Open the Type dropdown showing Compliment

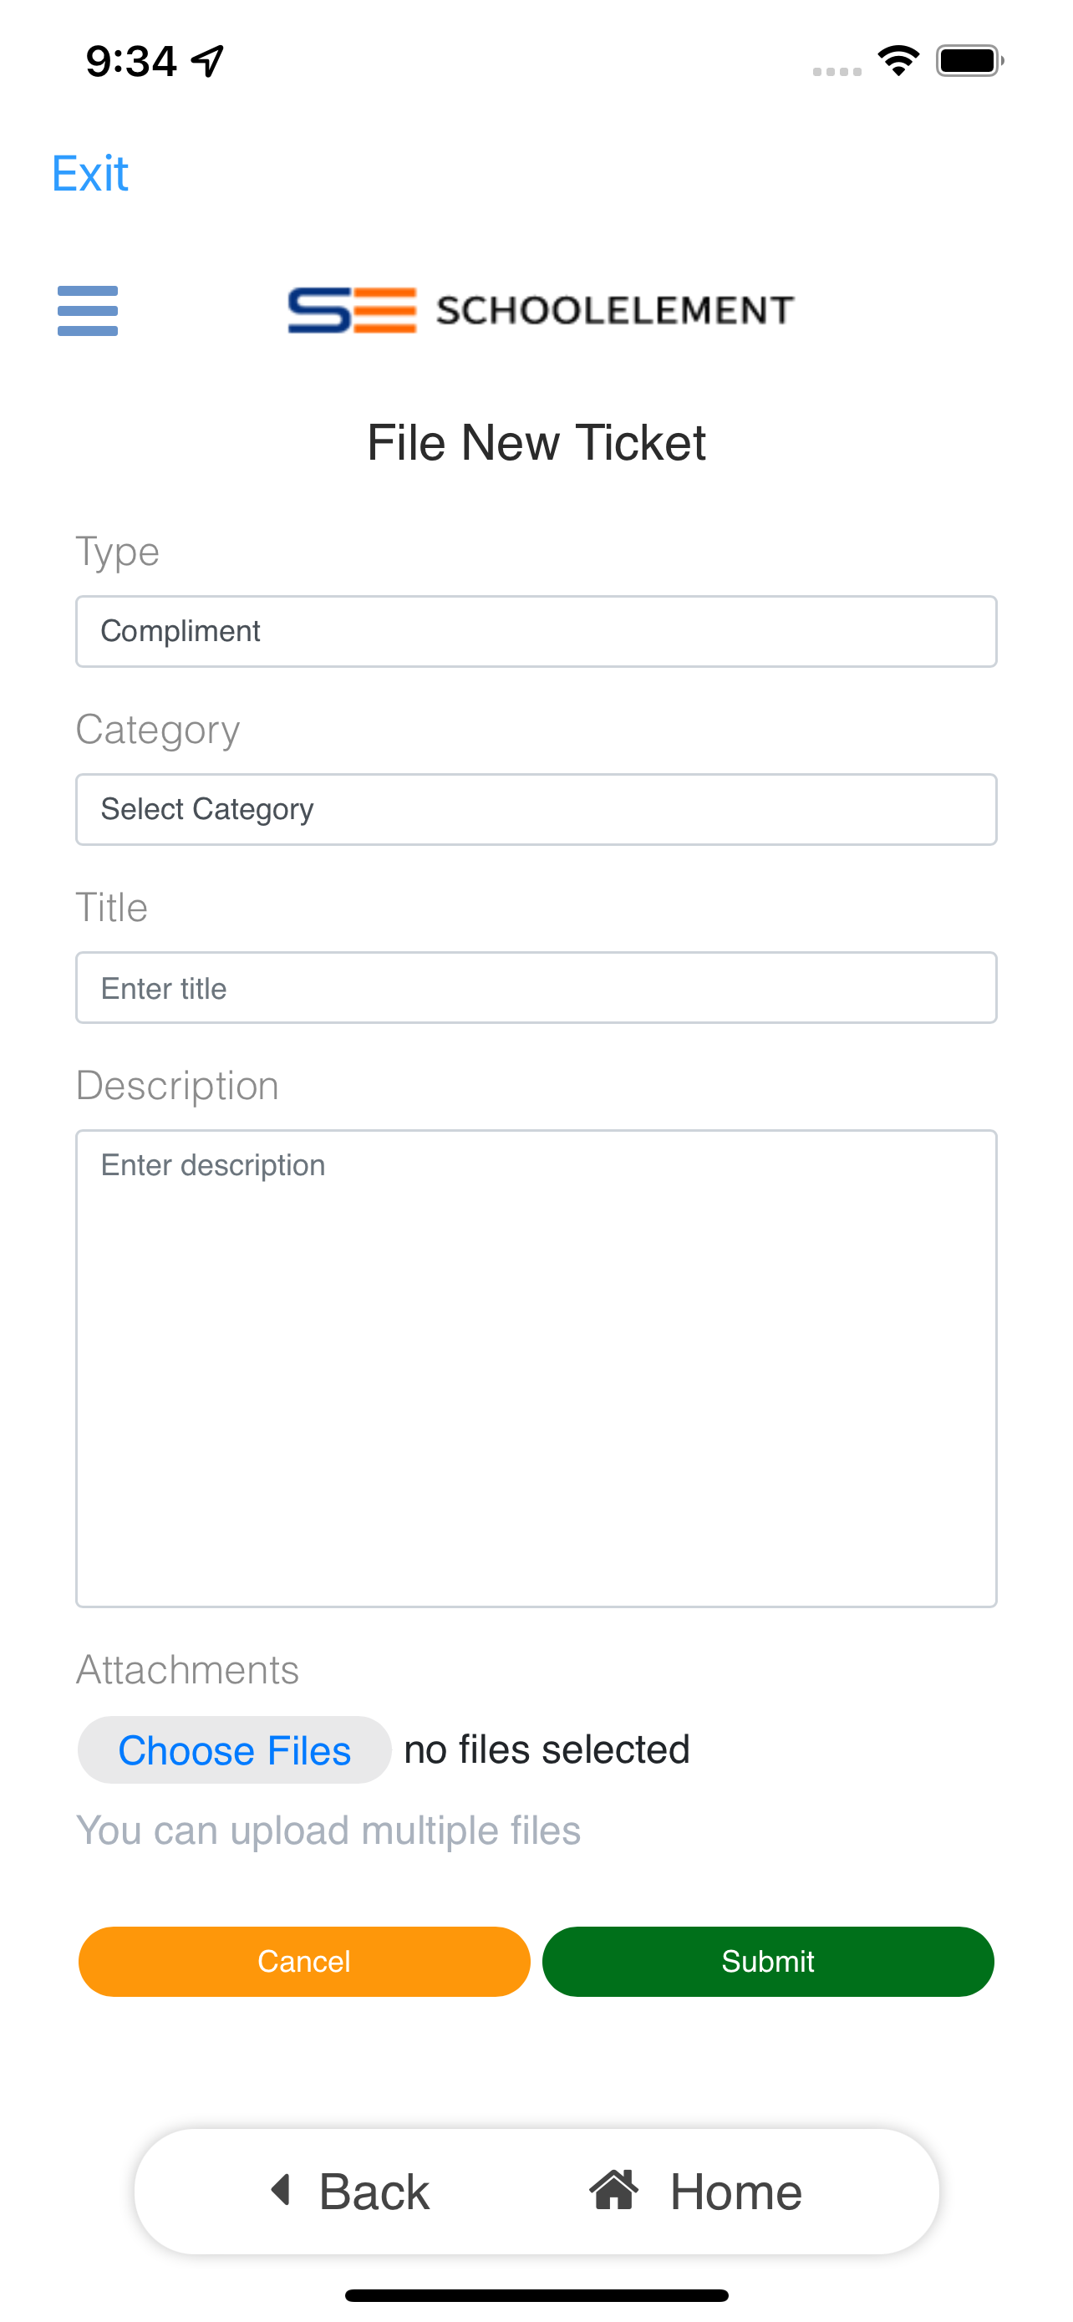click(536, 631)
